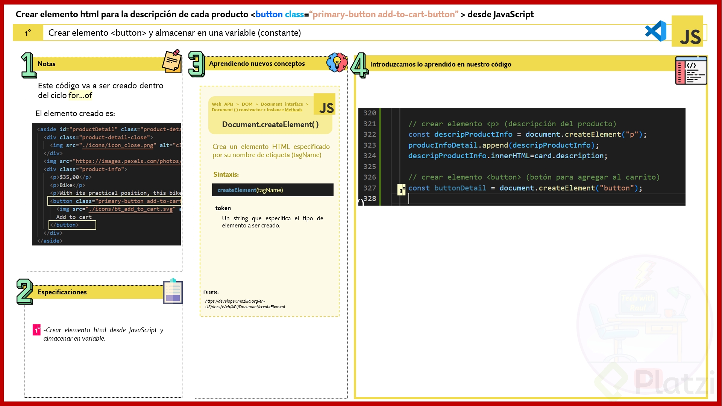This screenshot has height=406, width=722.
Task: Click the createElement(tagName) syntax box
Action: tap(273, 190)
